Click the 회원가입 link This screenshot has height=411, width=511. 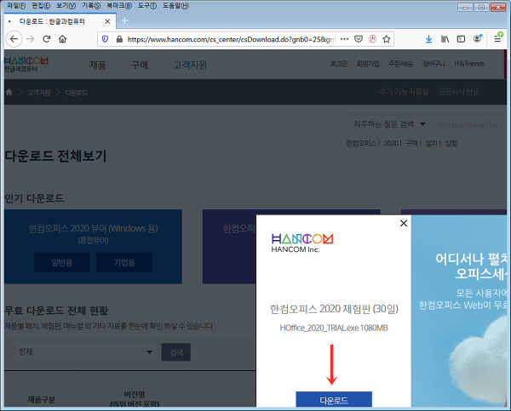[x=368, y=64]
